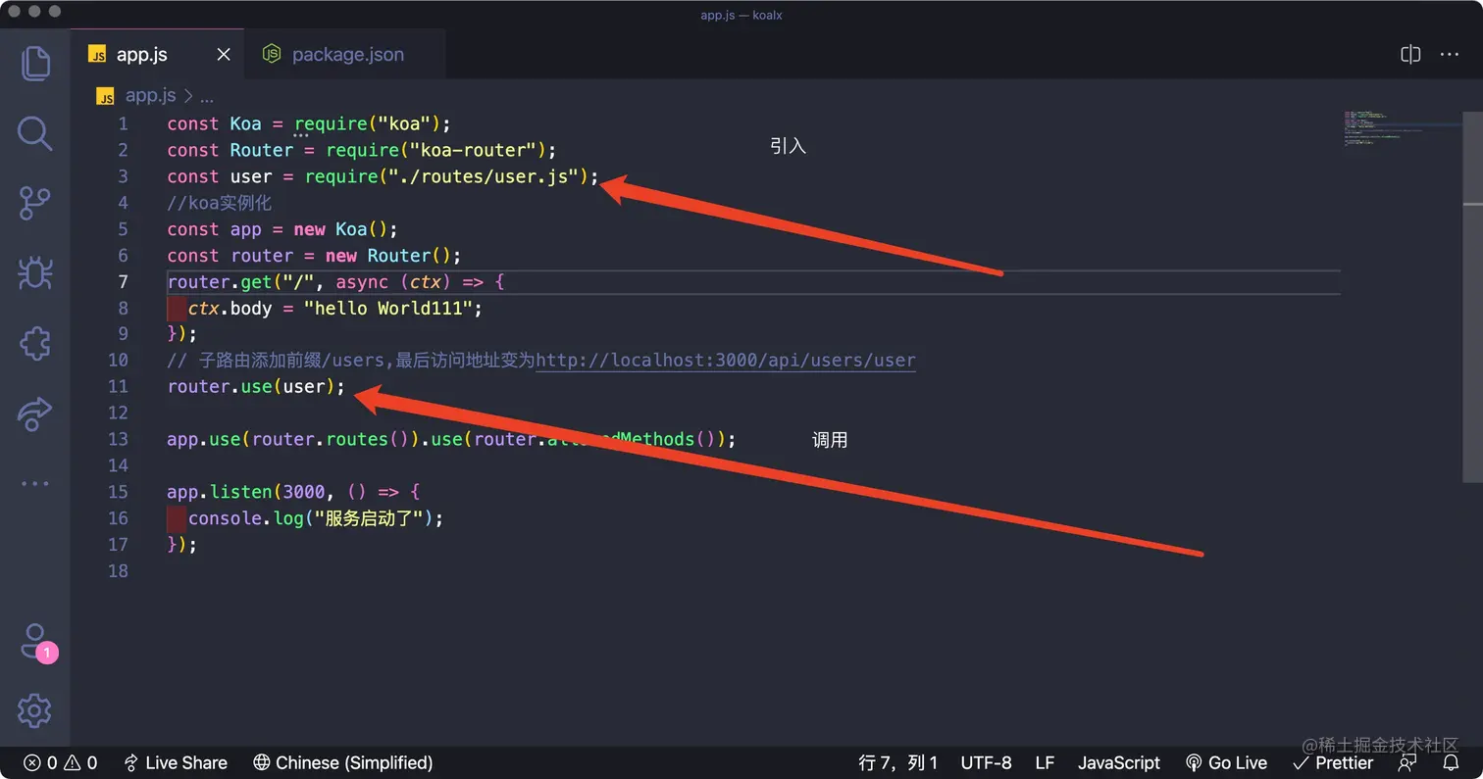1483x779 pixels.
Task: Expand the breadcrumb ellipsis symbols
Action: pos(207,96)
